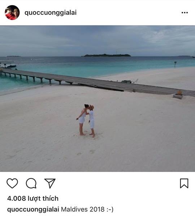195x216 pixels.
Task: Tap the boat docked beside the pier
Action: tap(8, 64)
